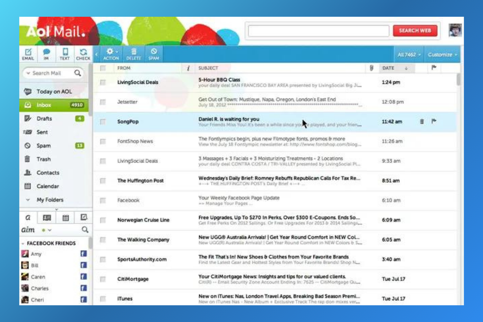
Task: Open the Inbox folder
Action: click(54, 105)
